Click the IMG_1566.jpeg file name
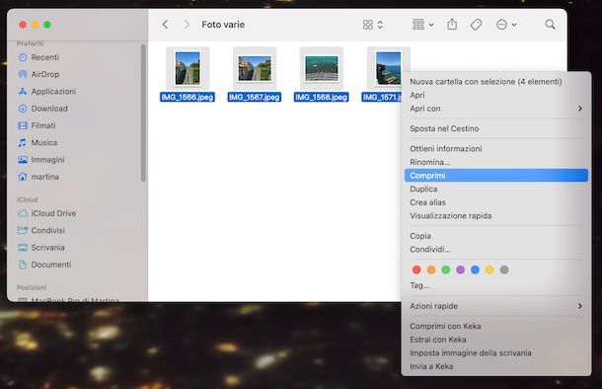602x389 pixels. (x=188, y=97)
